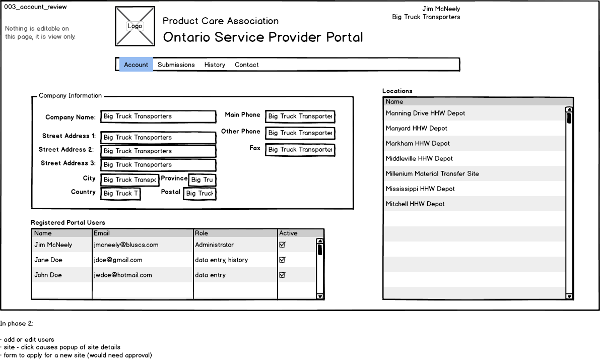Focus the Postal field
The height and width of the screenshot is (361, 600).
[x=199, y=193]
